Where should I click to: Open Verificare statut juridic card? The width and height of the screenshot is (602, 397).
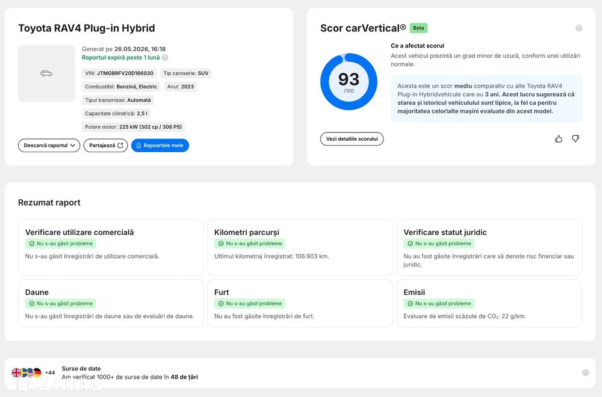(489, 247)
